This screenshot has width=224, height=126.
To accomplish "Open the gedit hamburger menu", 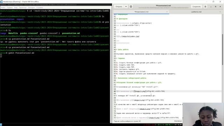I will pos(205,7).
